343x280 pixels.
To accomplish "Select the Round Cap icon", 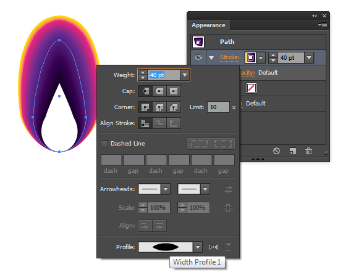I will pyautogui.click(x=159, y=91).
